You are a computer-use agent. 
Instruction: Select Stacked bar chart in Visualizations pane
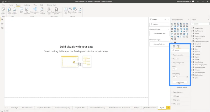(172, 24)
